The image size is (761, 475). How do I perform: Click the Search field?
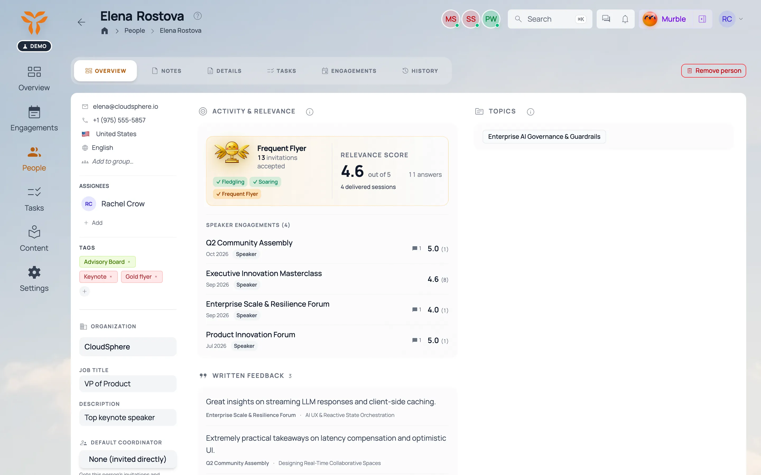pos(550,19)
